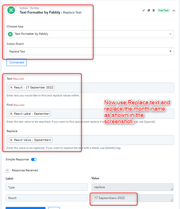
Task: Click the resize handle of the result value box
Action: tap(172, 200)
